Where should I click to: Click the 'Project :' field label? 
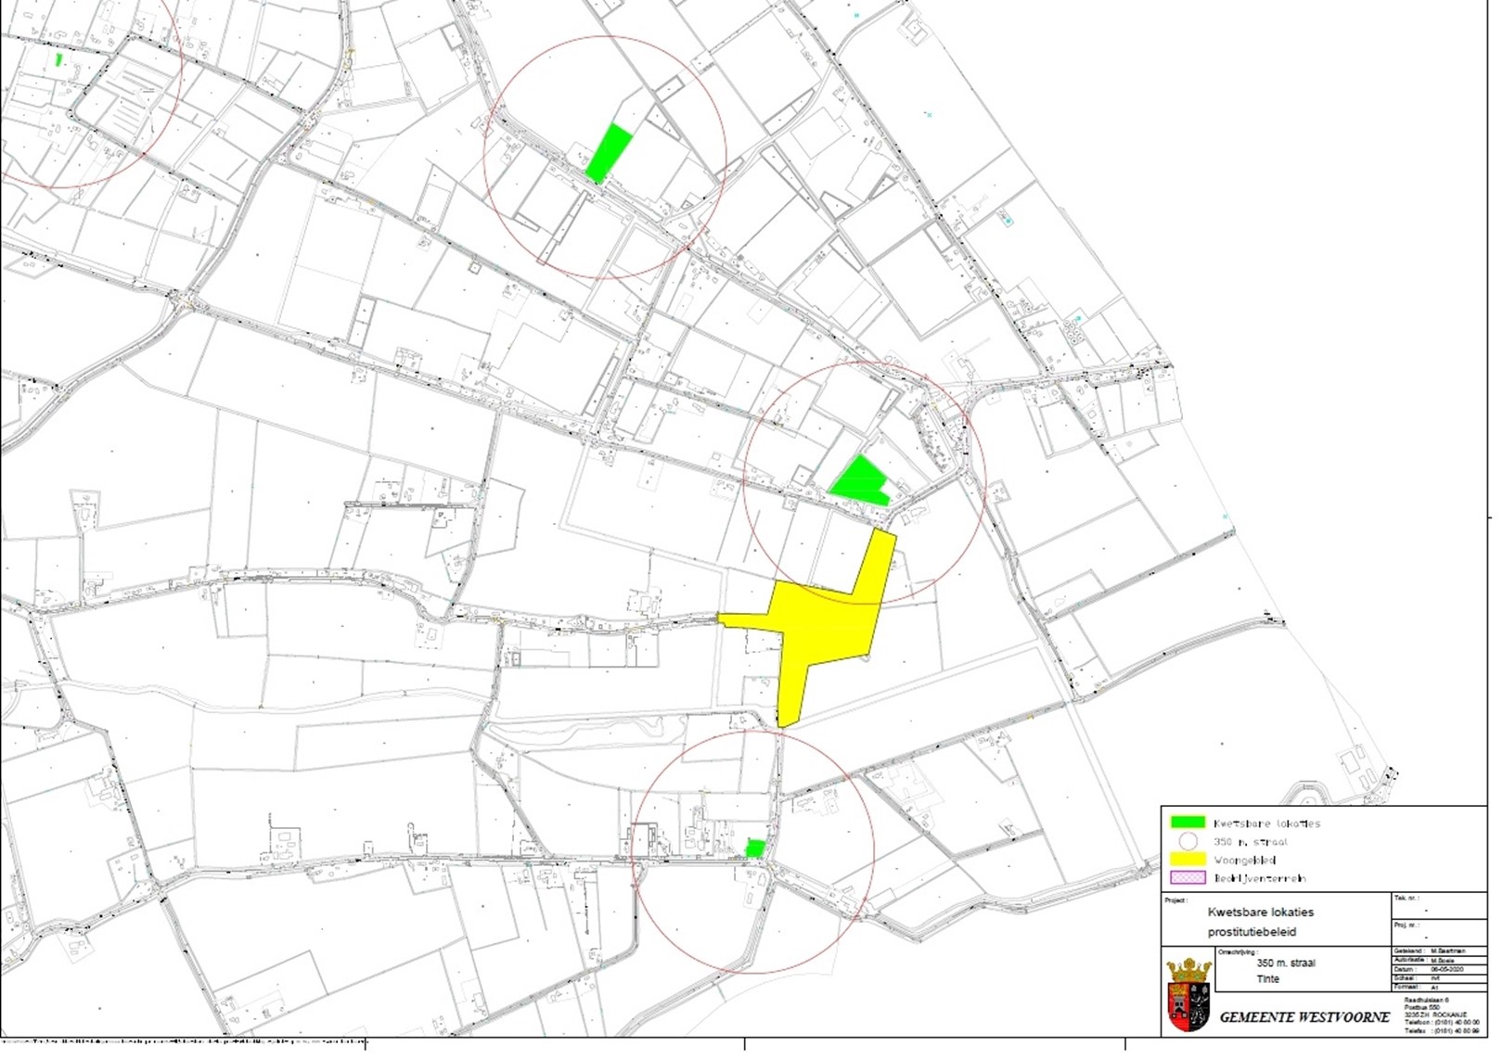1176,900
